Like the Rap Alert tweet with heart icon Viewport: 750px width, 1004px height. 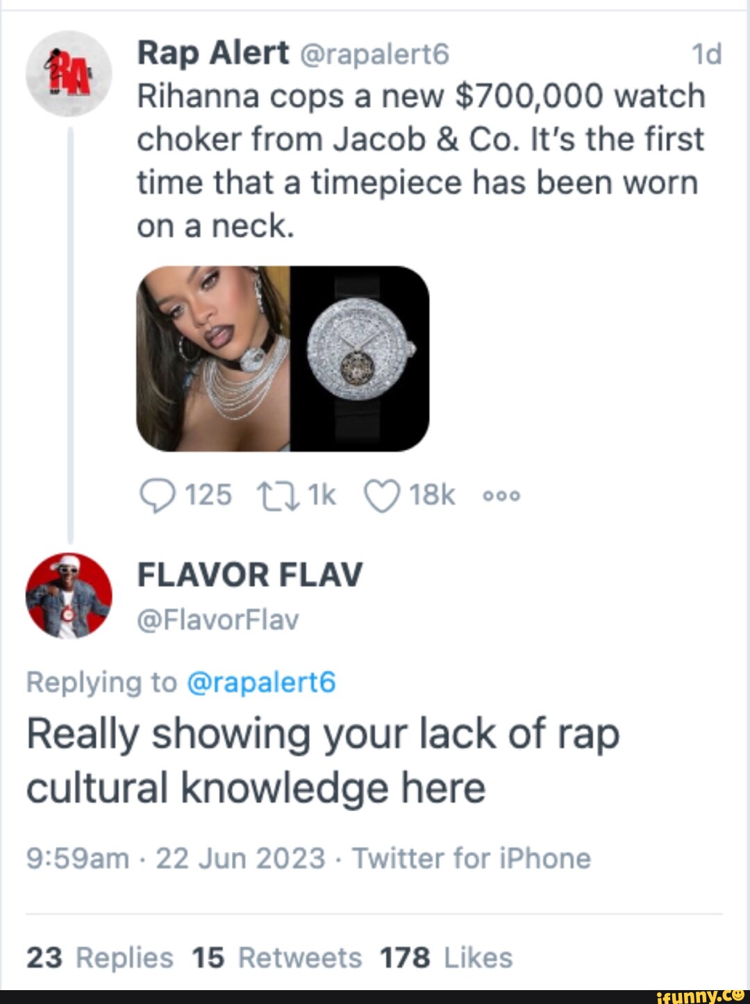coord(382,496)
